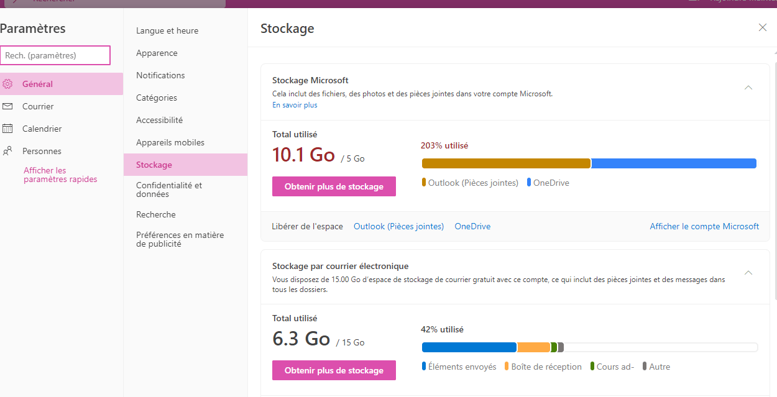Click the Général gear icon
This screenshot has height=397, width=777.
point(7,84)
